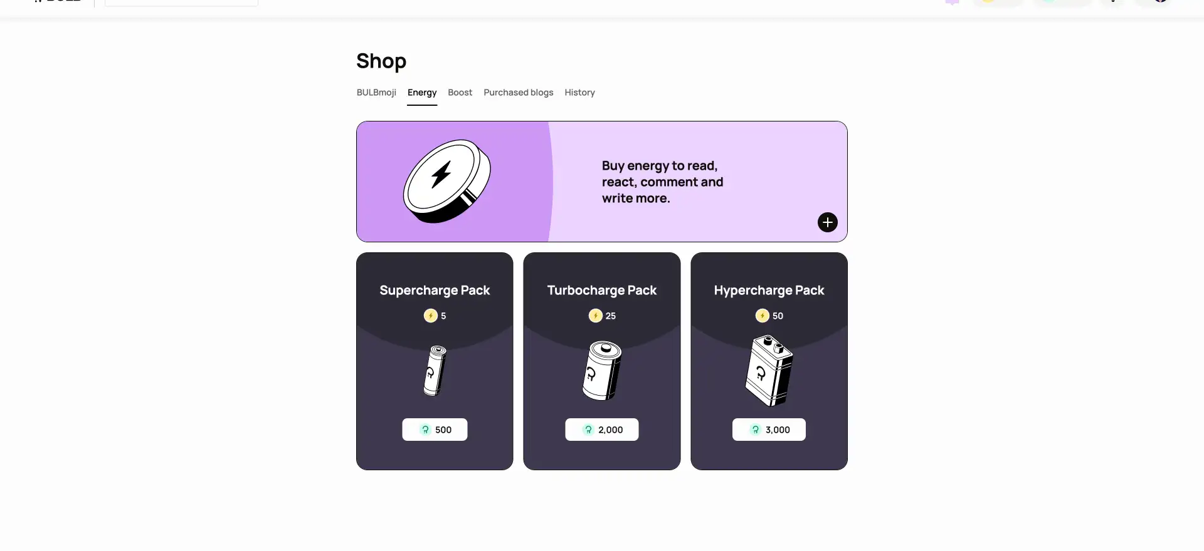This screenshot has height=551, width=1204.
Task: Click the Hypercharge Pack title
Action: [x=769, y=290]
